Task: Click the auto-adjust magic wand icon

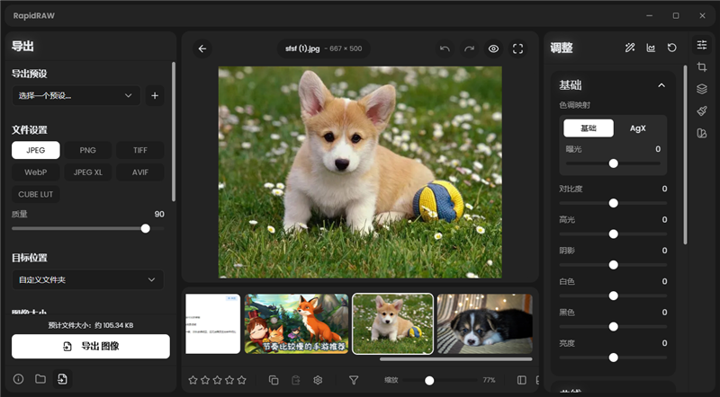Action: pyautogui.click(x=630, y=48)
